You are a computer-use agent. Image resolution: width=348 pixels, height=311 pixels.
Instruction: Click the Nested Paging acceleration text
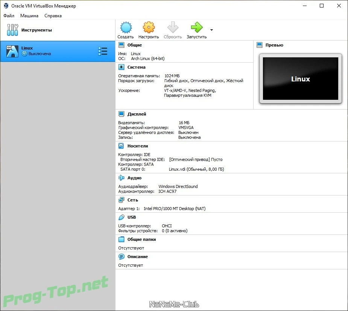pyautogui.click(x=202, y=90)
